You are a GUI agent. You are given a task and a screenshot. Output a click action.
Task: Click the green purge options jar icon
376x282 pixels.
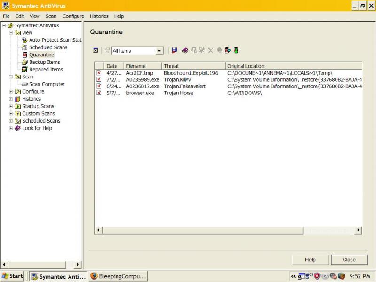coord(236,50)
